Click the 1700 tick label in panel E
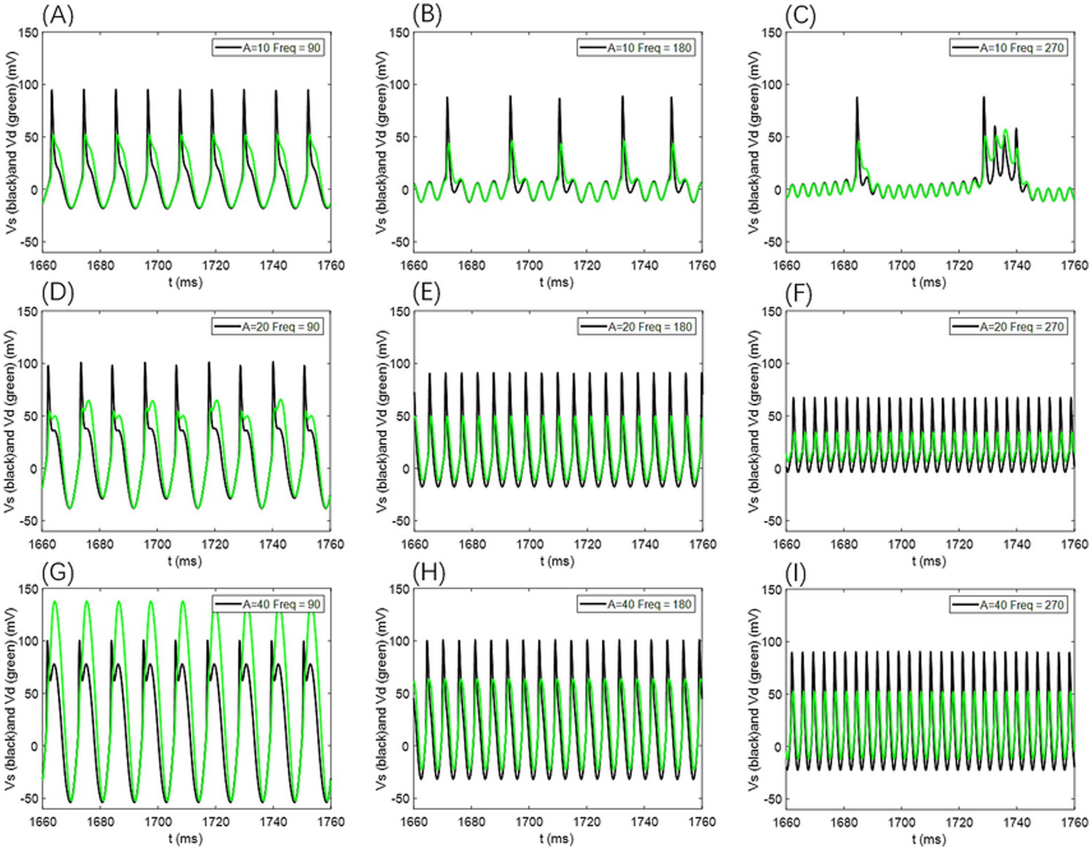The height and width of the screenshot is (850, 1092). [x=529, y=544]
